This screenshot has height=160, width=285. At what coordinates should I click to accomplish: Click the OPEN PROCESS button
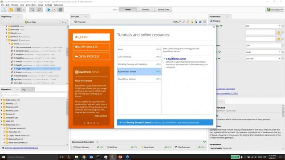(91, 56)
